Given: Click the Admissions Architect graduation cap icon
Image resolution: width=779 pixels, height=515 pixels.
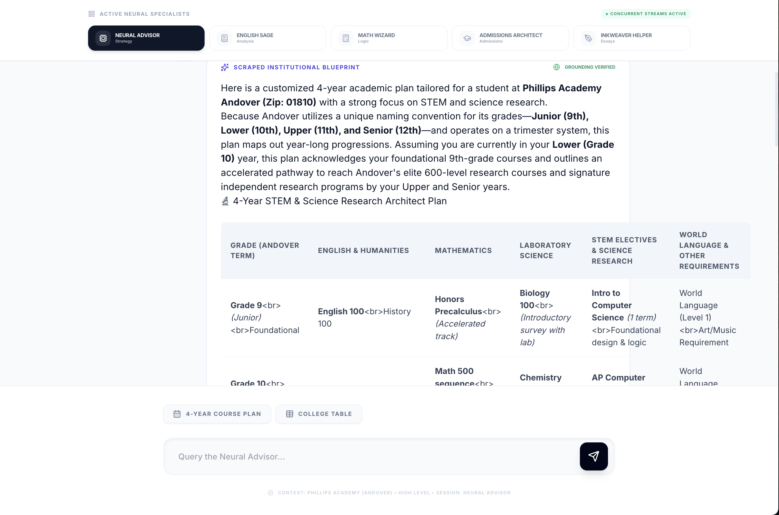Looking at the screenshot, I should [467, 38].
